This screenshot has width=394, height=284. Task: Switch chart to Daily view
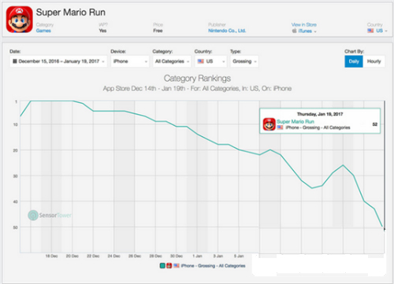click(x=354, y=61)
